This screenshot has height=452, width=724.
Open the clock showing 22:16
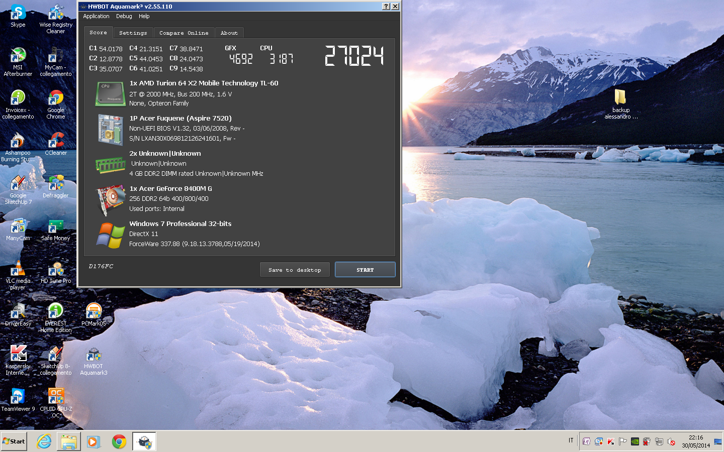pos(696,441)
